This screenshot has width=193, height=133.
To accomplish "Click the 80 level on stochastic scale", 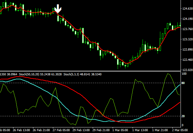I will (x=183, y=83).
